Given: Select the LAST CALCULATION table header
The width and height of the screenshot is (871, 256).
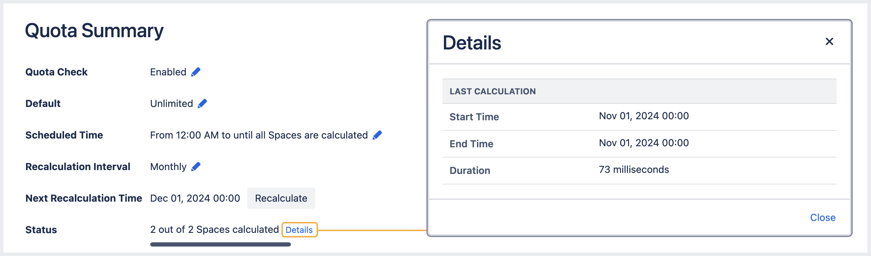Looking at the screenshot, I should [492, 91].
